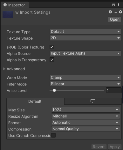Screen dimensions: 123x150
Task: Open the Inspector three-dot options menu
Action: [119, 4]
